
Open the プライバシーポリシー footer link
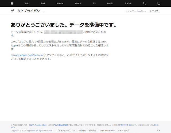[66, 131]
